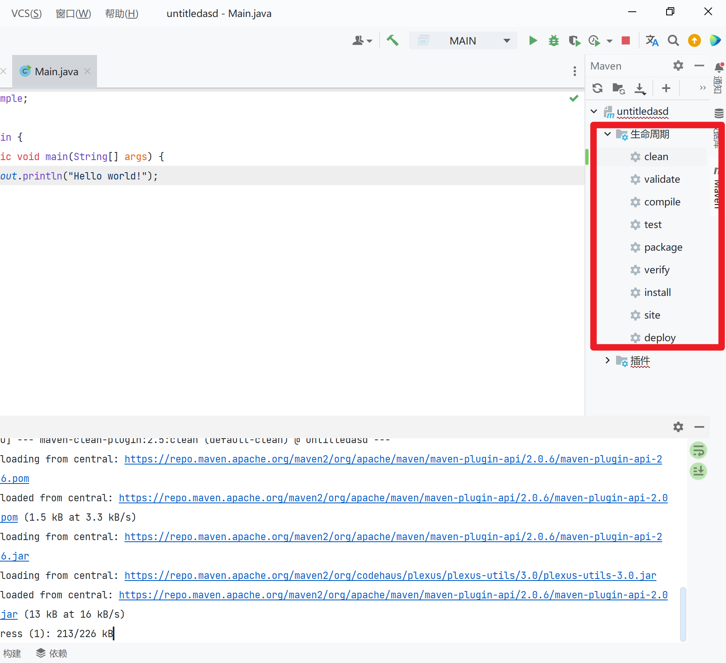Open the 构建 build tab
726x663 pixels.
[x=12, y=653]
